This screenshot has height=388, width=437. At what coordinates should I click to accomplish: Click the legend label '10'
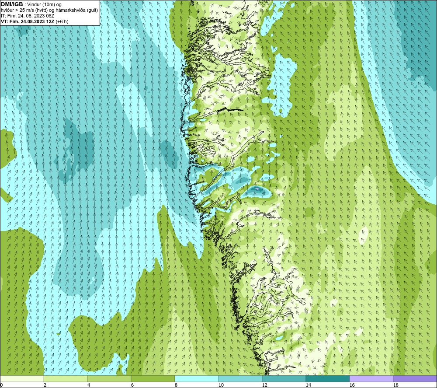(x=221, y=385)
